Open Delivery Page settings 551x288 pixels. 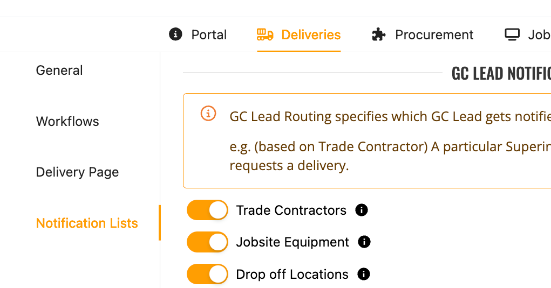click(77, 172)
